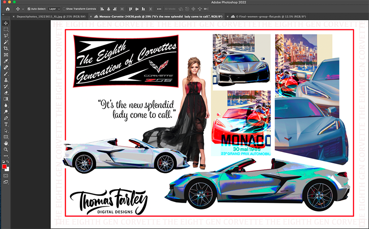Align left edges button

[x=102, y=9]
